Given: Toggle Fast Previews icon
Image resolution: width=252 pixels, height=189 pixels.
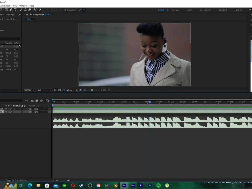Looking at the screenshot, I should 56,90.
